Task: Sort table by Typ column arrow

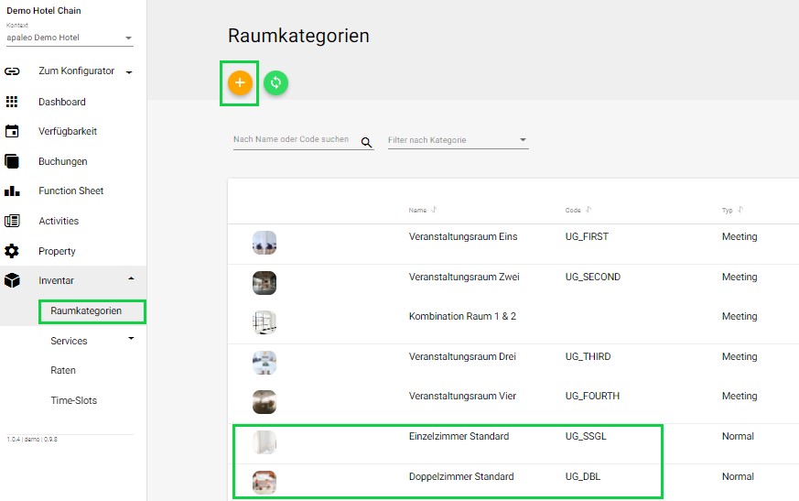Action: pos(740,210)
